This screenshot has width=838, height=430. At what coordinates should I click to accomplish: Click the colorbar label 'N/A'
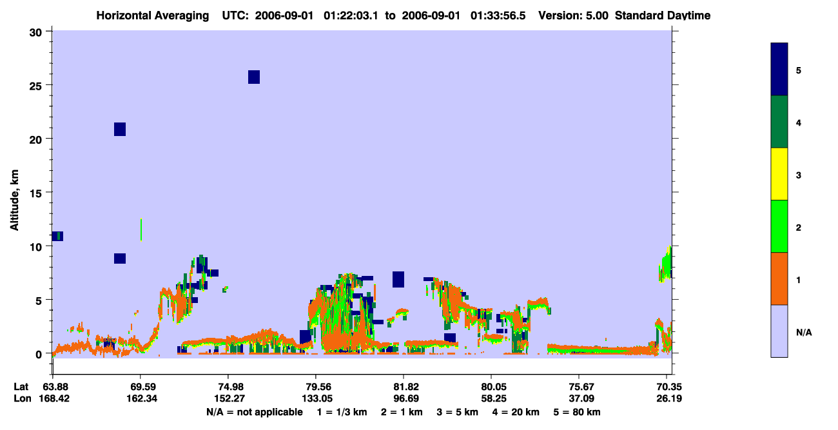coord(803,332)
